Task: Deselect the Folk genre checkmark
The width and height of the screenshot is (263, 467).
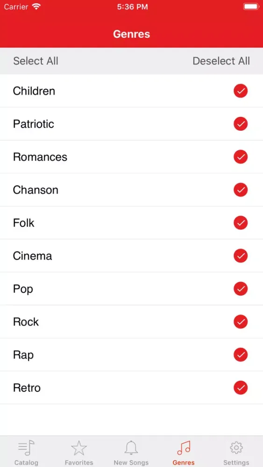Action: (241, 223)
